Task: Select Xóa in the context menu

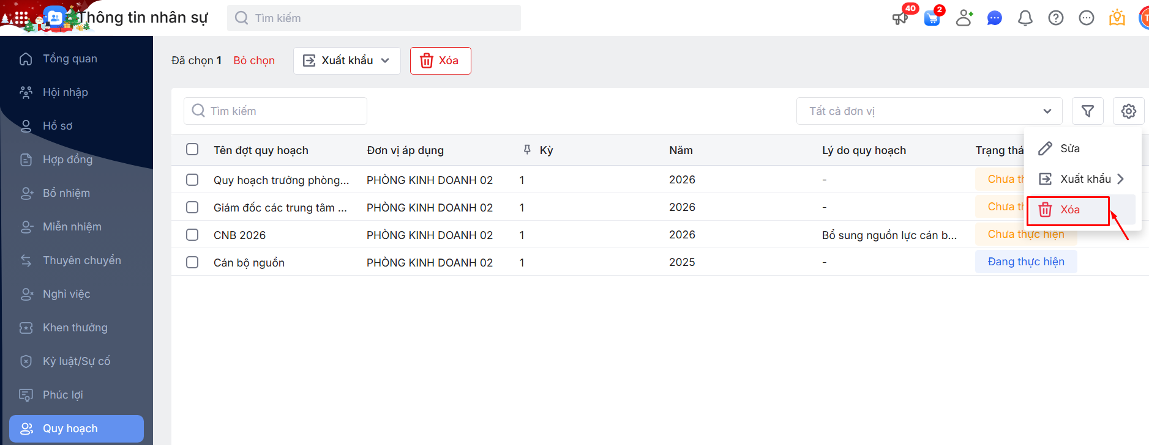Action: point(1069,210)
